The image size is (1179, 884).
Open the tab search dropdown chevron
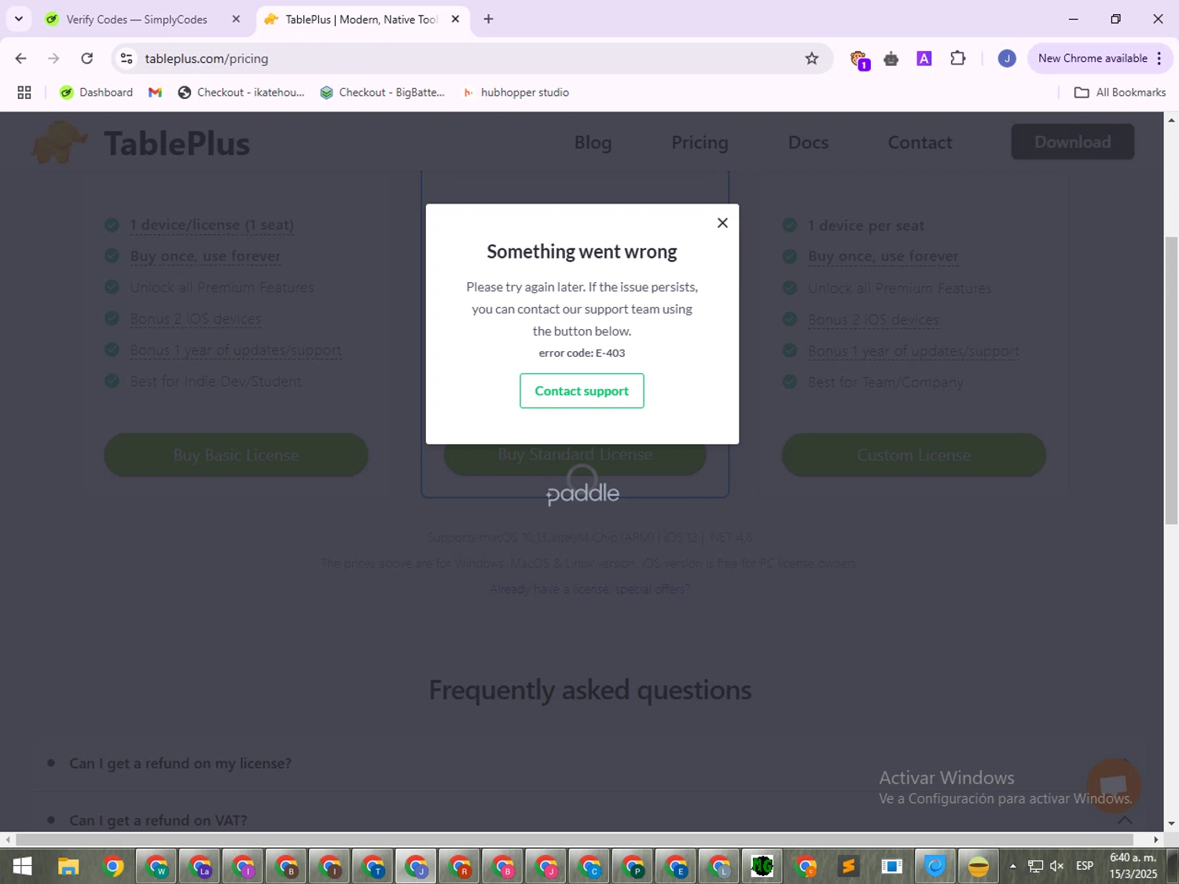coord(19,19)
